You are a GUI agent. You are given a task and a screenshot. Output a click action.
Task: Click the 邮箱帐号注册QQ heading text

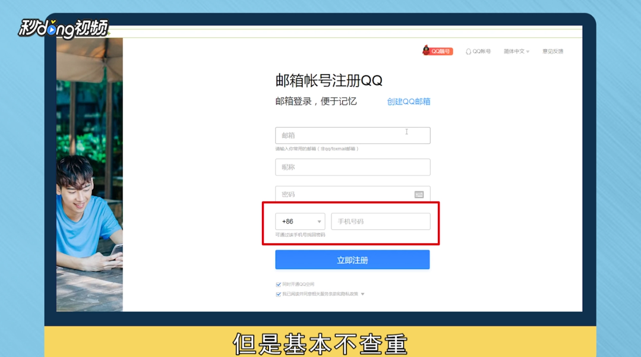[x=329, y=81]
